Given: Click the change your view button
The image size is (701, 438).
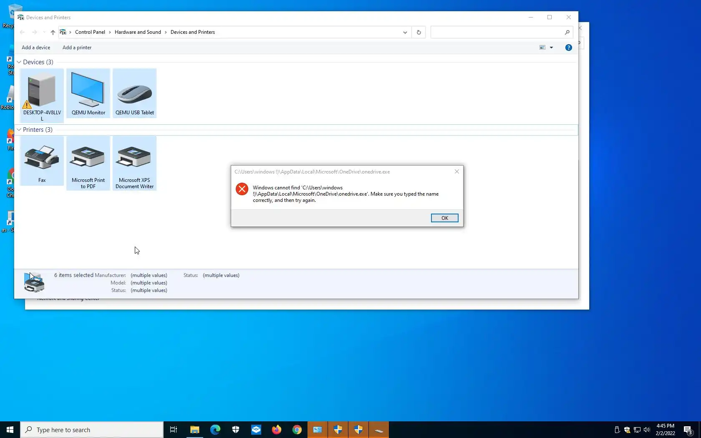Looking at the screenshot, I should 542,48.
